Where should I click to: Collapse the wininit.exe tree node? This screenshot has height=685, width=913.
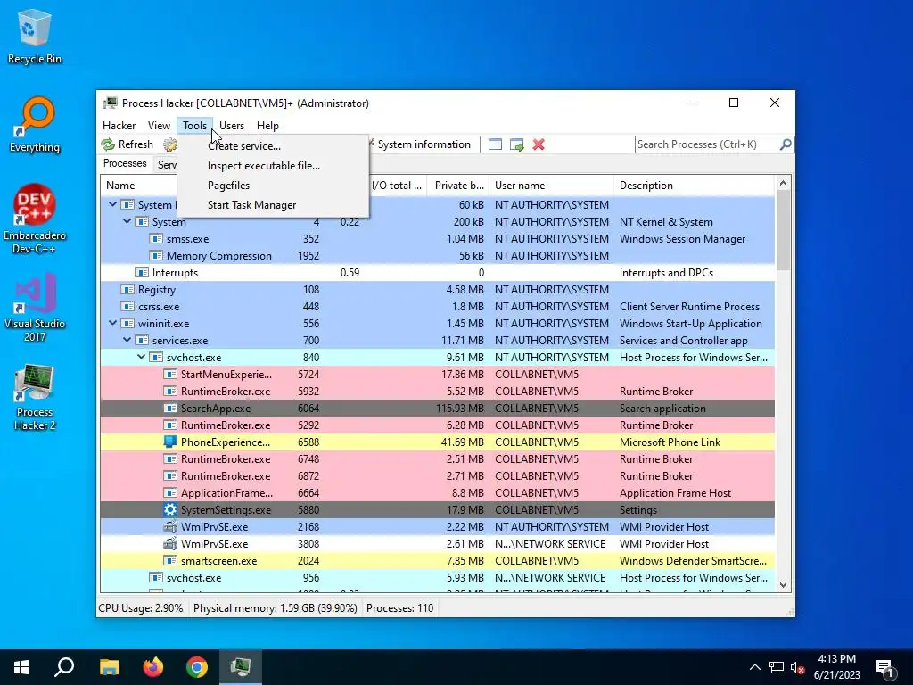coord(113,323)
